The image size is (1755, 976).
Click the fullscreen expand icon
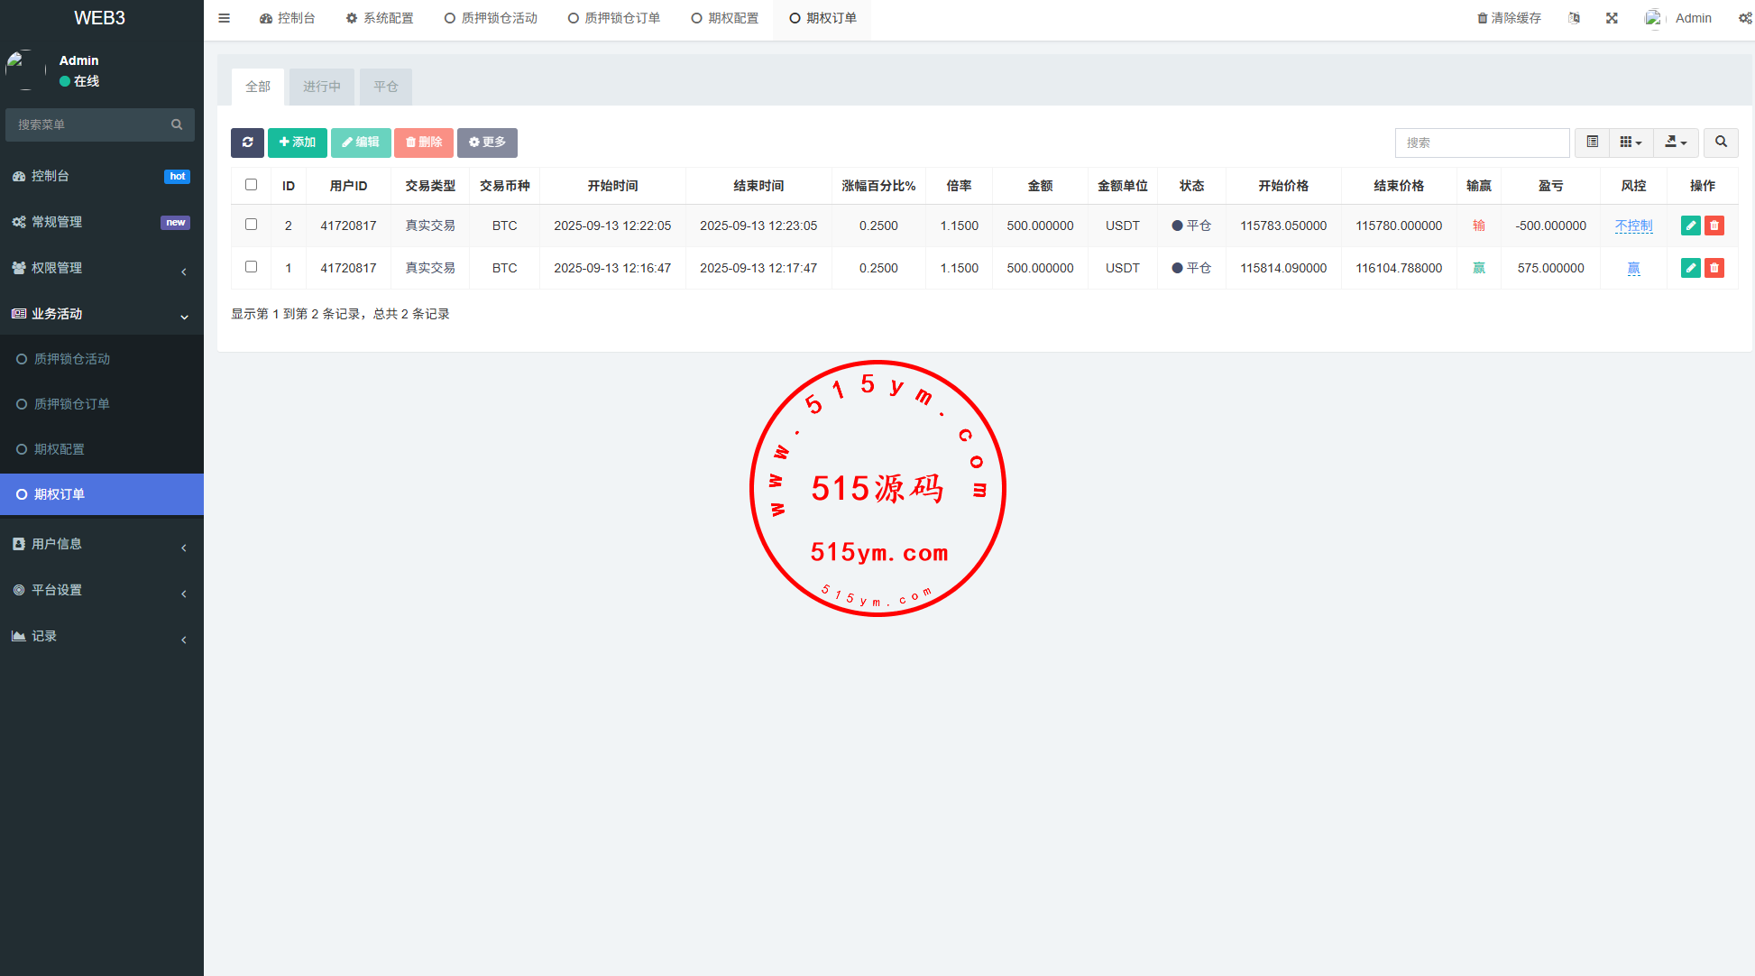click(x=1612, y=18)
